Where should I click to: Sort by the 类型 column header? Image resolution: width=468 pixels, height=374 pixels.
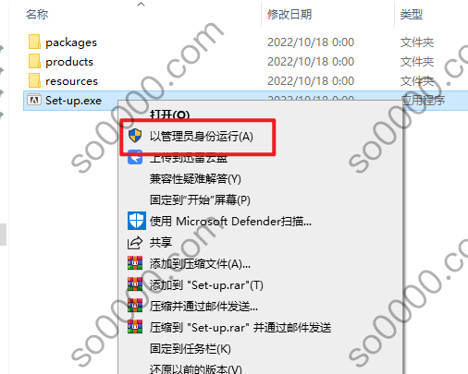click(x=412, y=14)
